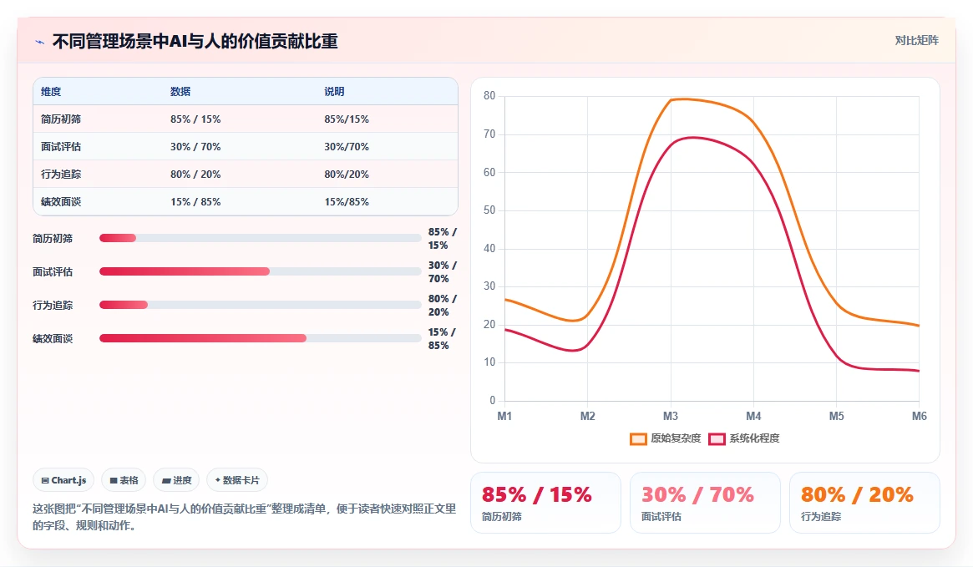Toggle the 原始复杂度 legend item
Screen dimensions: 973x567
pos(665,438)
